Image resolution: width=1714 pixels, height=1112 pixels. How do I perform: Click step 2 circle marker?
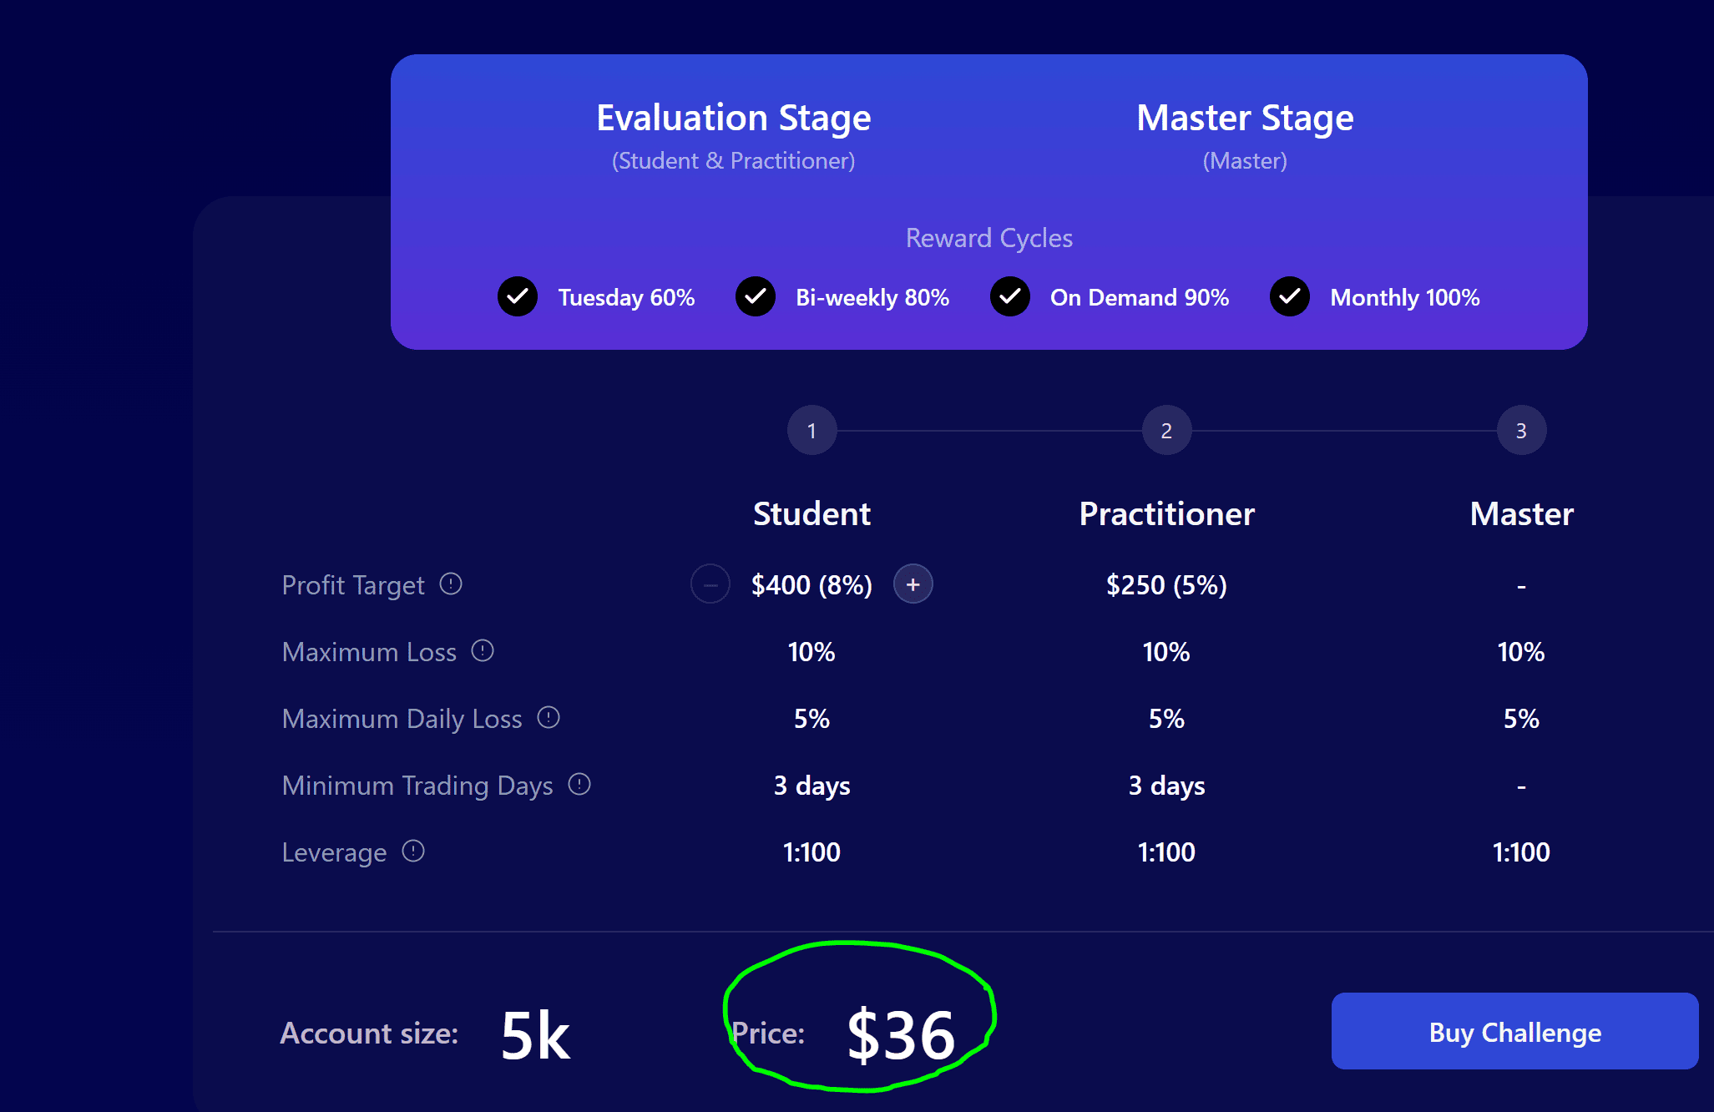point(1166,431)
